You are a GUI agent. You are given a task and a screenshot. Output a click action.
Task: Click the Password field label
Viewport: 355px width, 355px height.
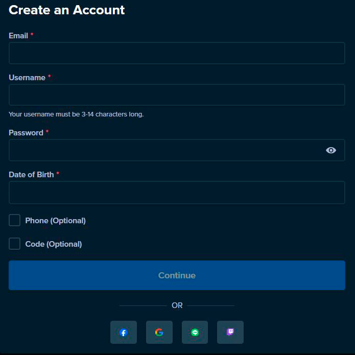pyautogui.click(x=26, y=133)
